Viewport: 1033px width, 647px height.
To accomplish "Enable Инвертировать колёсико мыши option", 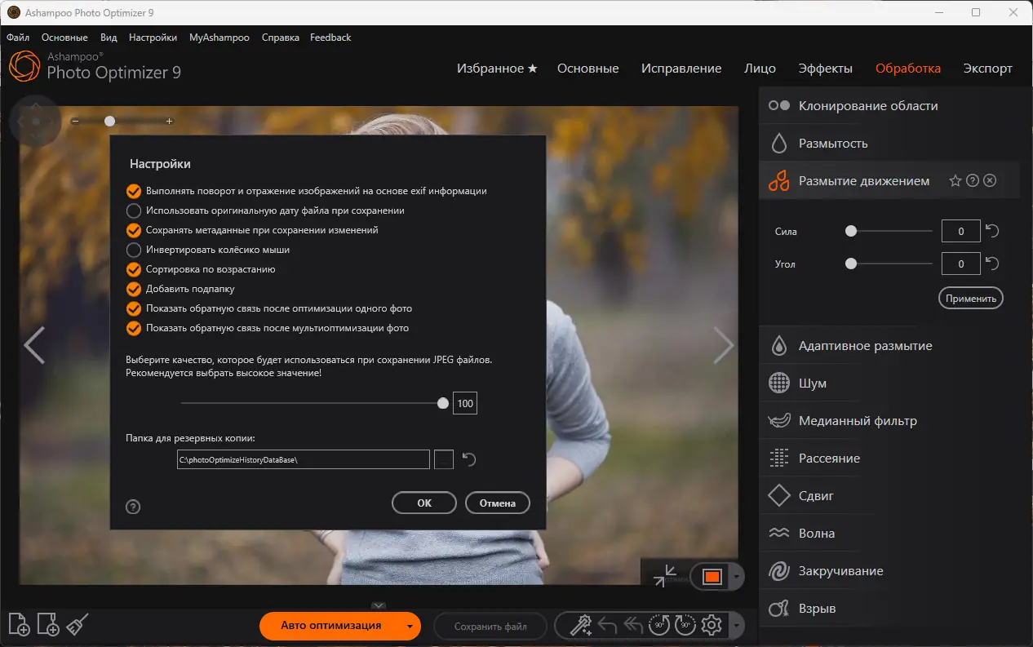I will pyautogui.click(x=134, y=250).
